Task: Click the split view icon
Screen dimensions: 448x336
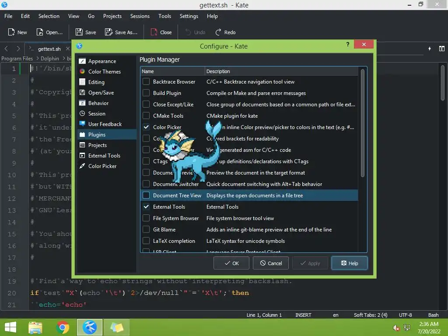Action: click(442, 49)
